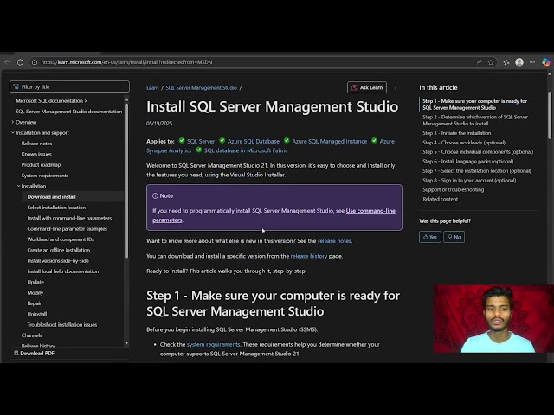Open Product roadmap page
The width and height of the screenshot is (554, 415).
(x=41, y=165)
